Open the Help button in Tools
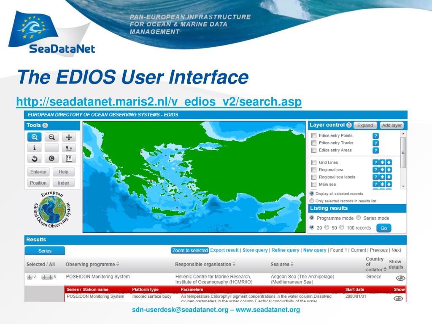The width and height of the screenshot is (432, 324). (x=63, y=172)
